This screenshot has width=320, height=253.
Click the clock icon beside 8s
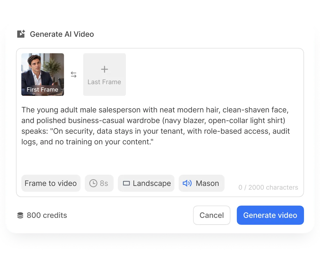point(93,183)
